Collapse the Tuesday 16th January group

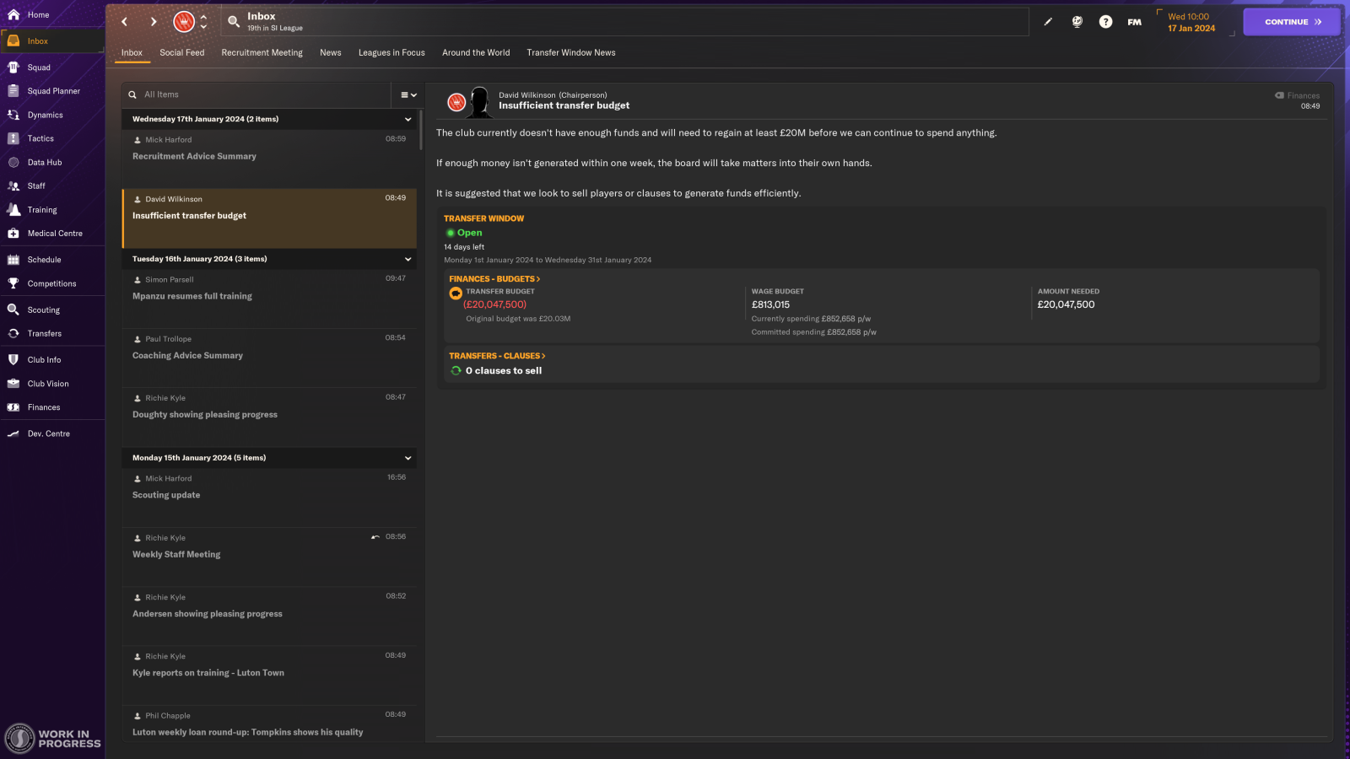click(x=408, y=259)
